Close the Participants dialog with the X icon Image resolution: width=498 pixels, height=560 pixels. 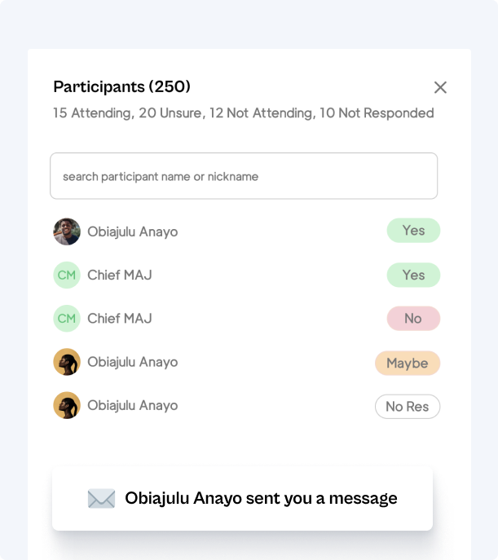point(440,87)
